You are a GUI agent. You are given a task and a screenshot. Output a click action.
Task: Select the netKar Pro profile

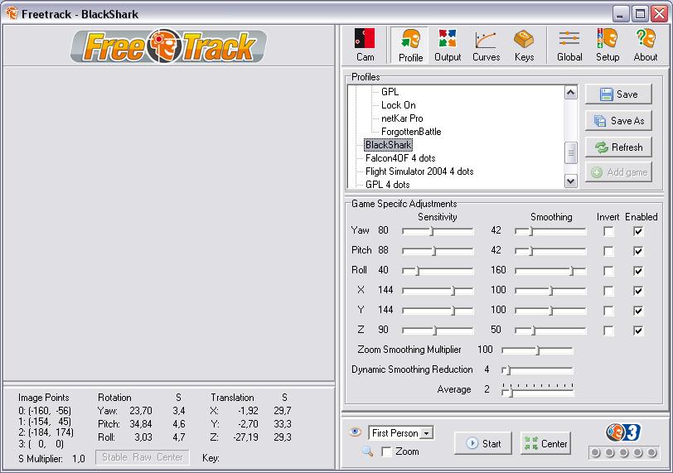402,118
